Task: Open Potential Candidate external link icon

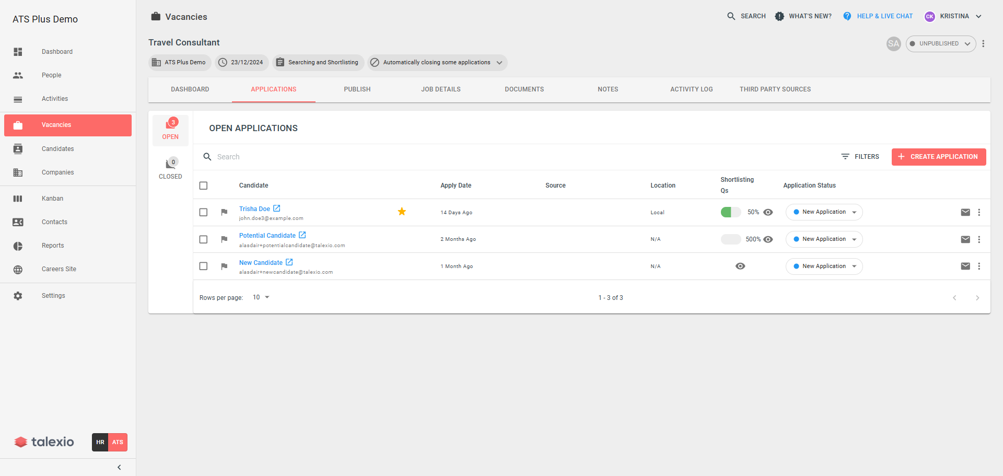Action: point(302,235)
